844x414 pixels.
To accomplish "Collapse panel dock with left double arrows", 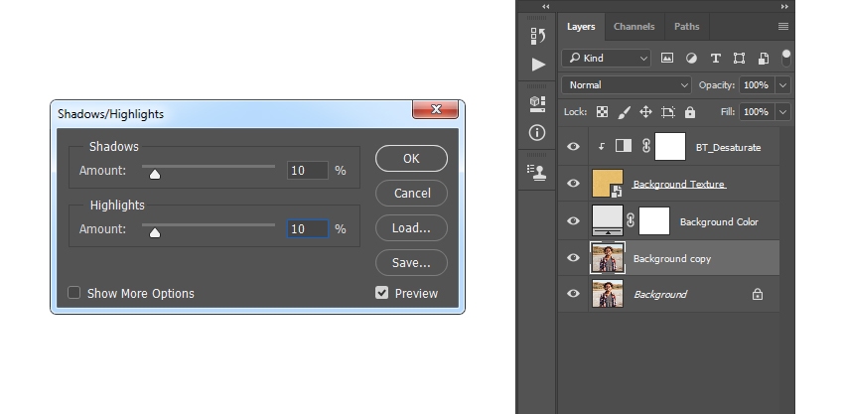I will click(x=546, y=7).
